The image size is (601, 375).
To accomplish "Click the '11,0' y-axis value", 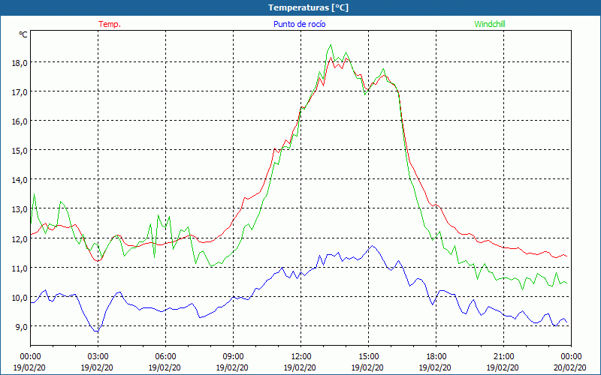I will (20, 268).
